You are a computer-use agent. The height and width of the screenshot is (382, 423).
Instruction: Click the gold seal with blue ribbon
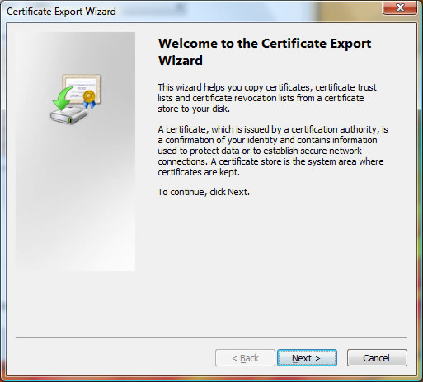[90, 99]
